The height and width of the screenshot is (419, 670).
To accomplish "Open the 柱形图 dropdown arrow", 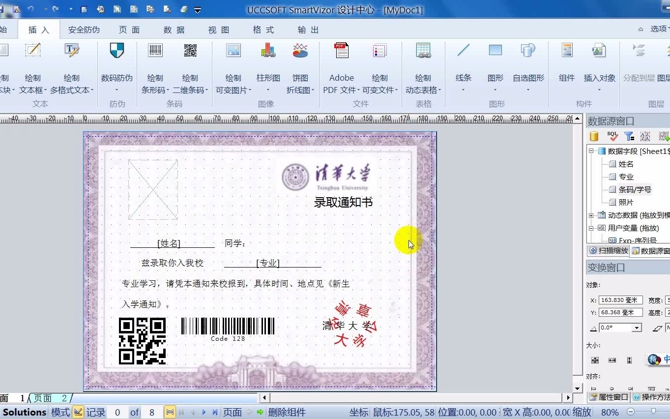I will 268,90.
